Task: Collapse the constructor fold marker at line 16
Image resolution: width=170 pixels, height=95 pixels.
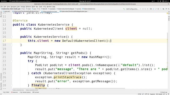Action: point(12,37)
